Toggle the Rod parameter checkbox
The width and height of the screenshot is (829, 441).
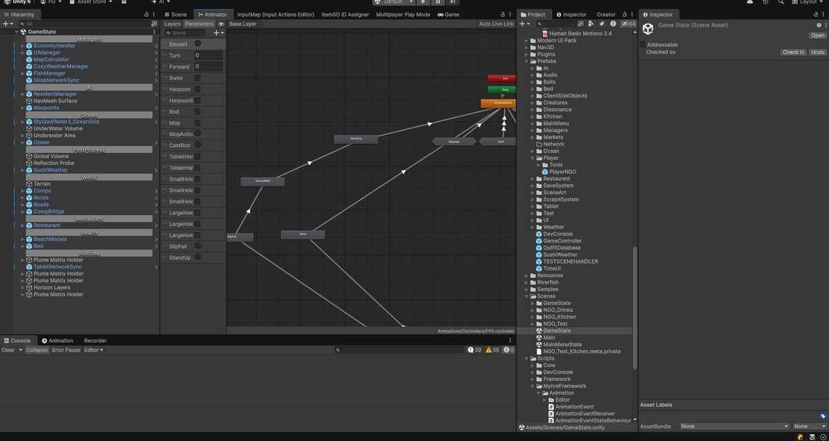coord(198,111)
